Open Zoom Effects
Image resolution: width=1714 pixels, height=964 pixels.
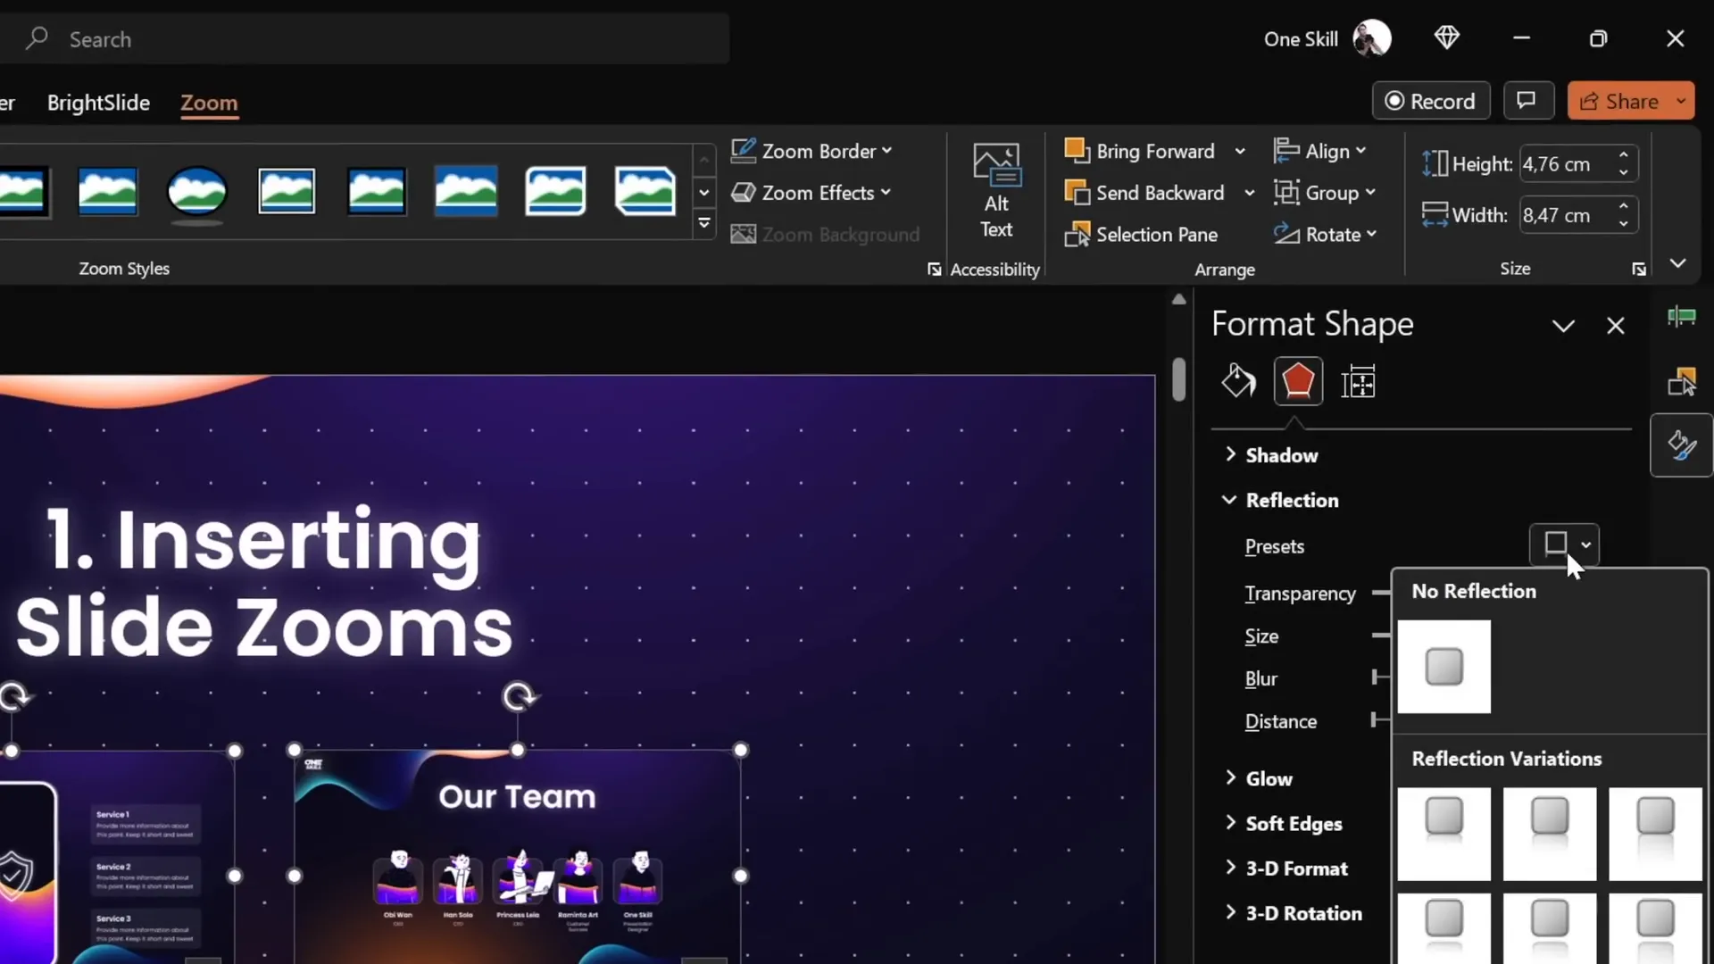point(811,193)
